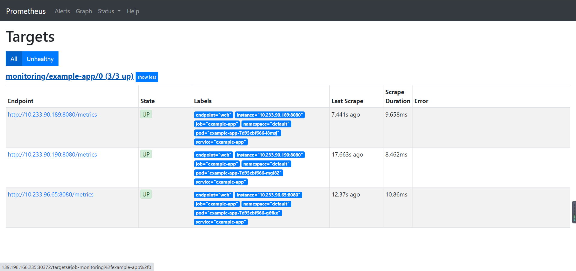Screen dimensions: 576x271
Task: Navigate to the Alerts page
Action: coord(62,11)
